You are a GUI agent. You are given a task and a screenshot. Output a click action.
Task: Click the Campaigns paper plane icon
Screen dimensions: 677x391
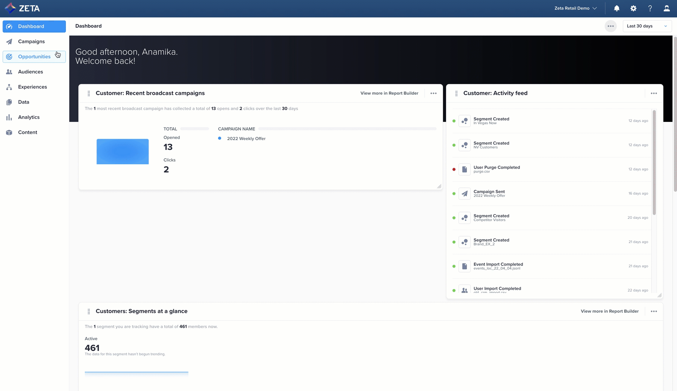coord(9,42)
